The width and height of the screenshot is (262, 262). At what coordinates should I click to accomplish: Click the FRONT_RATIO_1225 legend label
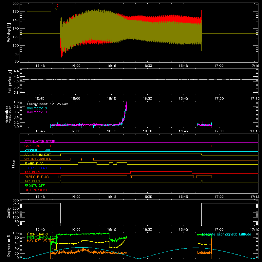[42, 237]
